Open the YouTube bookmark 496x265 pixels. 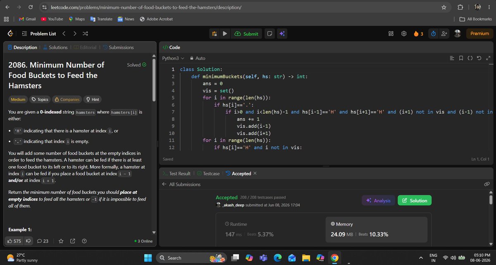52,19
